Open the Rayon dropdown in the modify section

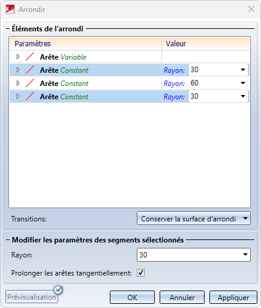(194, 254)
